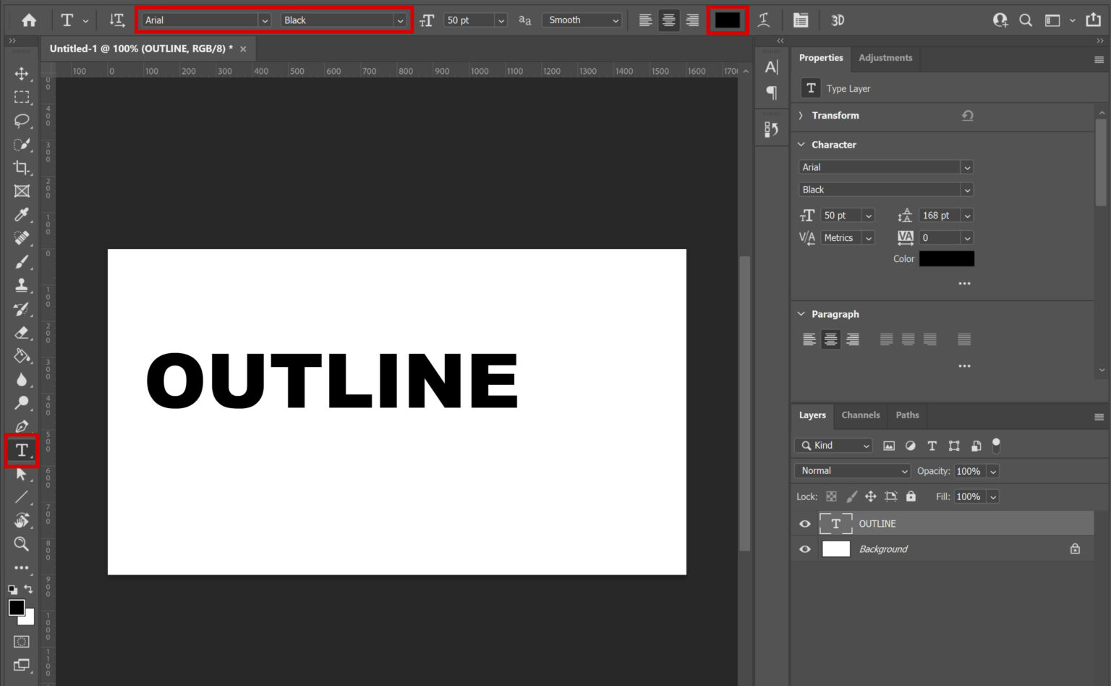Open the Adjustments tab
Image resolution: width=1111 pixels, height=686 pixels.
tap(885, 58)
